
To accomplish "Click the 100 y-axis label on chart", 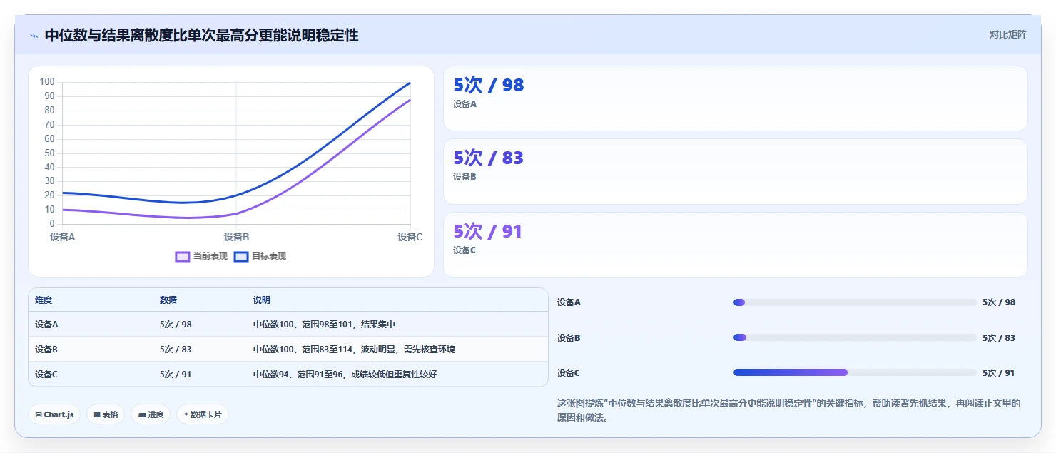I will [47, 82].
